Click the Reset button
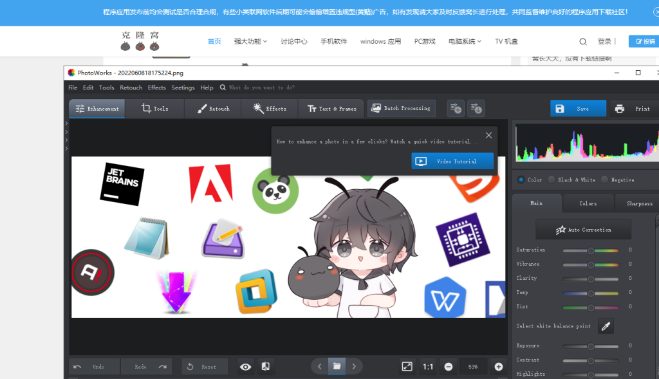This screenshot has height=379, width=659. (205, 367)
